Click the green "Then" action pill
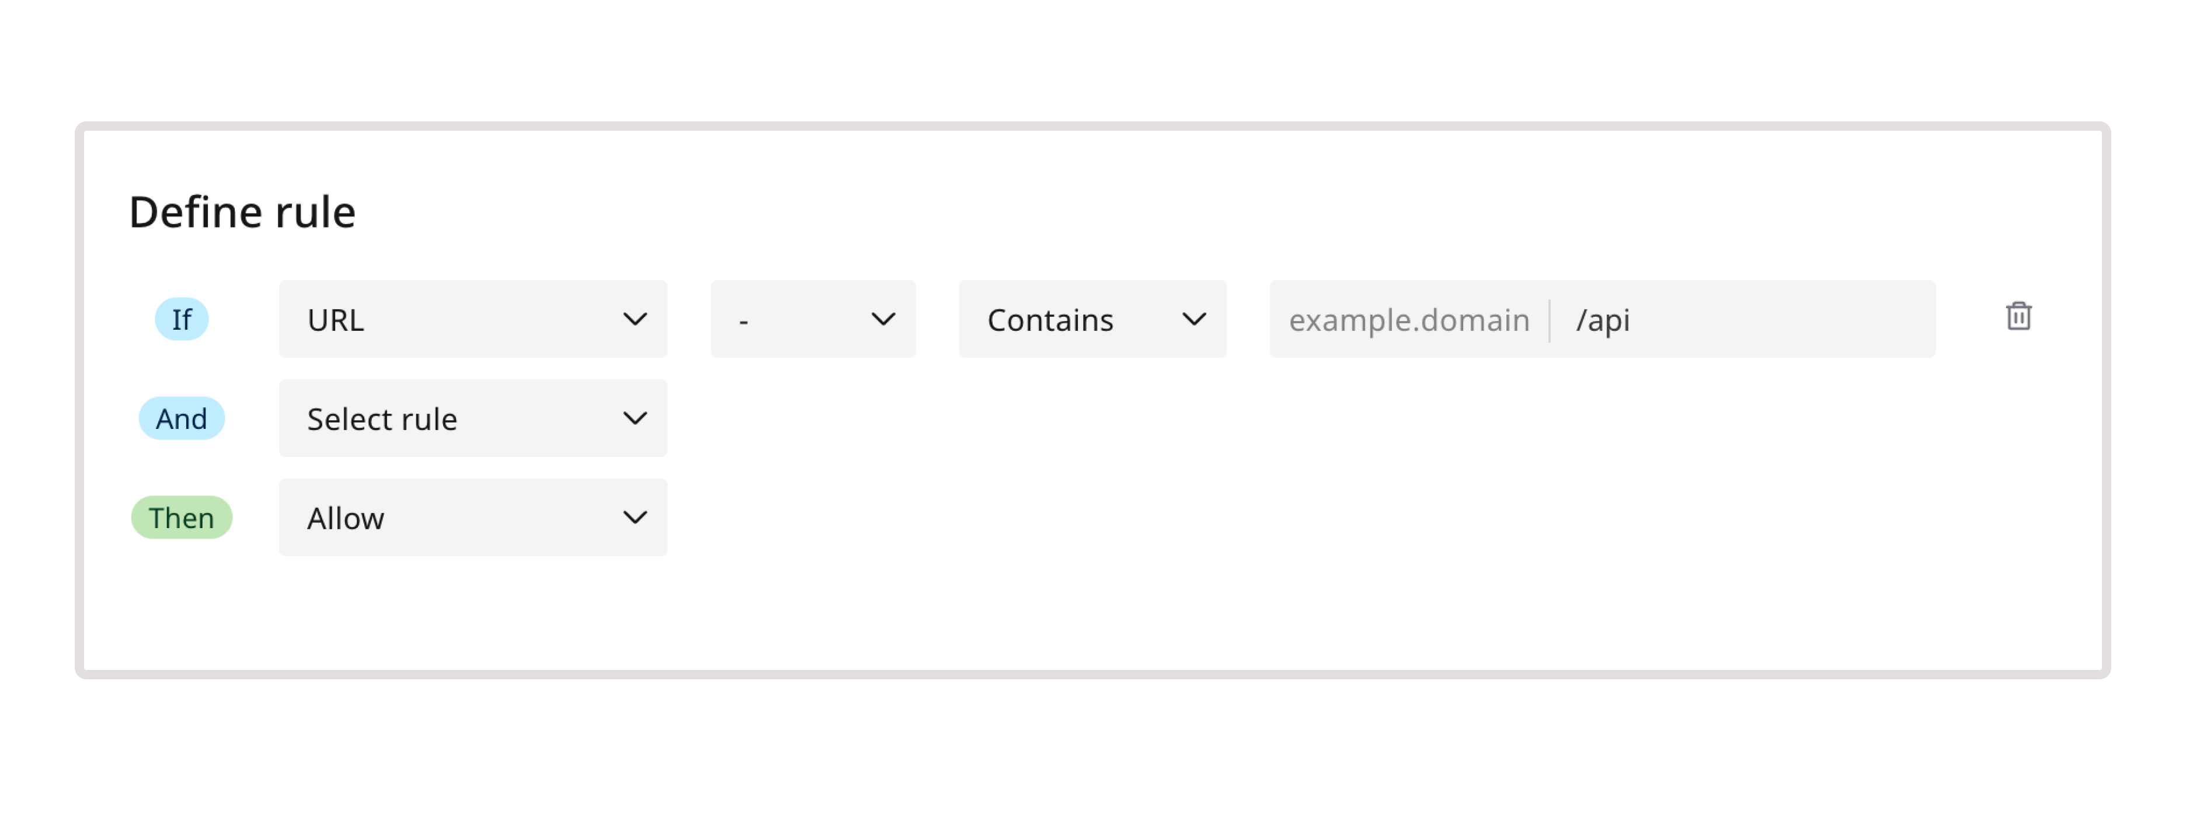Viewport: 2186px width, 838px height. [181, 518]
